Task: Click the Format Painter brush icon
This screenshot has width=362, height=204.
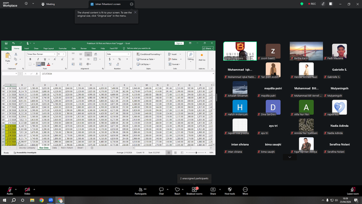Action: [x=16, y=64]
